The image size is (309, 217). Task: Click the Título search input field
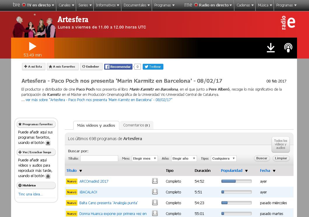pos(99,158)
